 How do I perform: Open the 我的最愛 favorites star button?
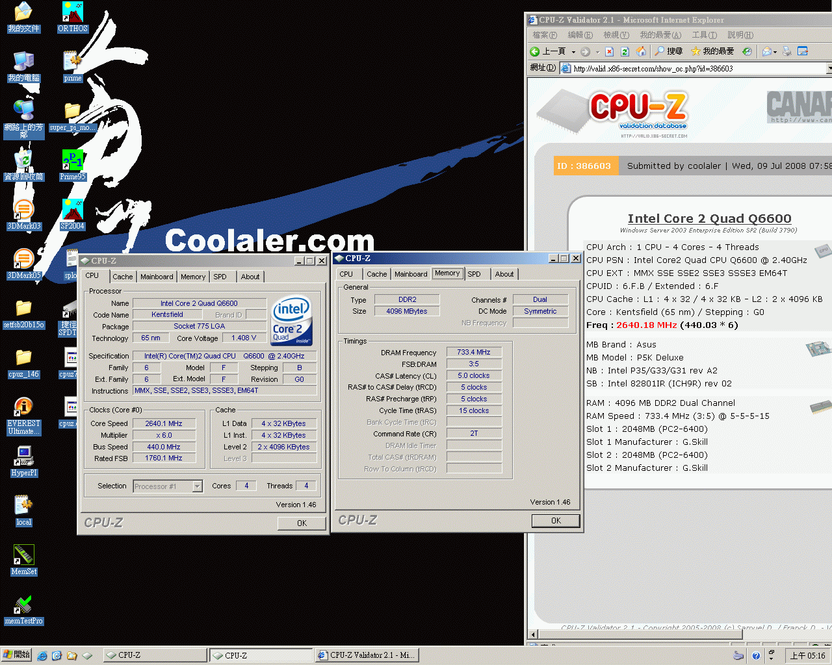pyautogui.click(x=712, y=51)
